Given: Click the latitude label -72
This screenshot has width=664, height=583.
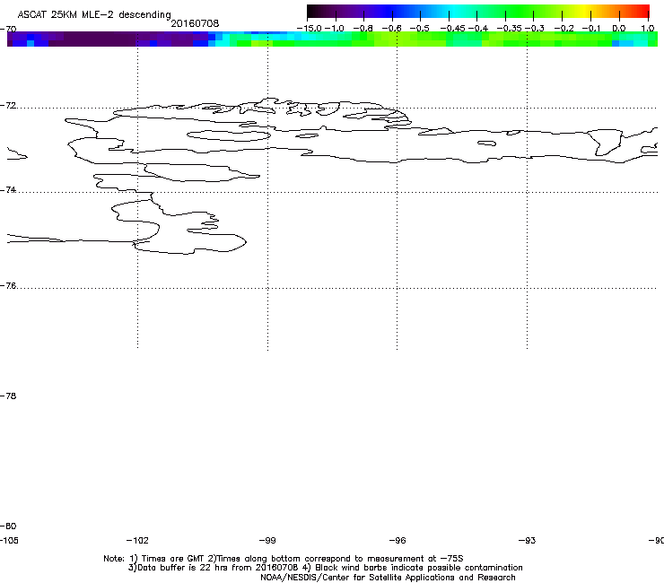Looking at the screenshot, I should tap(8, 105).
